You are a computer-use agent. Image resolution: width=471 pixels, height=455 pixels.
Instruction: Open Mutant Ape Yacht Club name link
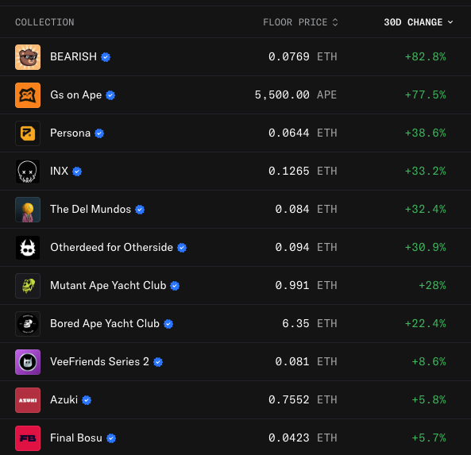pos(108,286)
